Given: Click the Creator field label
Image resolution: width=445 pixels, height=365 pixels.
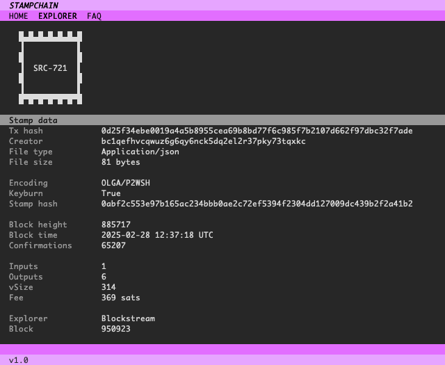Looking at the screenshot, I should [x=26, y=141].
